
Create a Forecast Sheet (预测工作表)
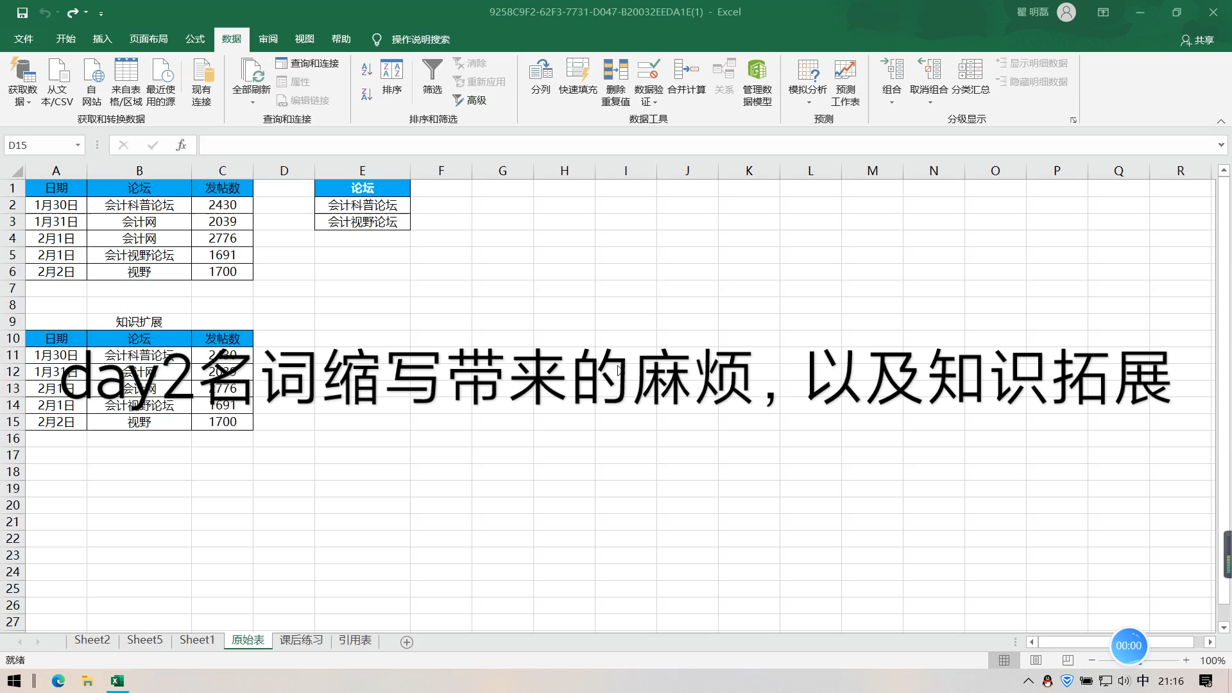pyautogui.click(x=845, y=82)
